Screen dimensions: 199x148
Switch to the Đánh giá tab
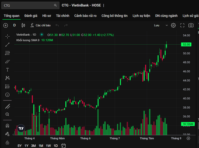coord(31,16)
